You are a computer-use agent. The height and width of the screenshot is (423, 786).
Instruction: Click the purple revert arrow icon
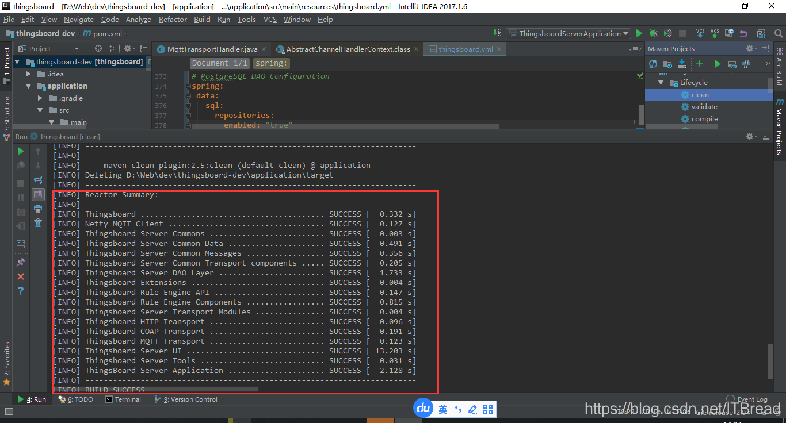[743, 33]
